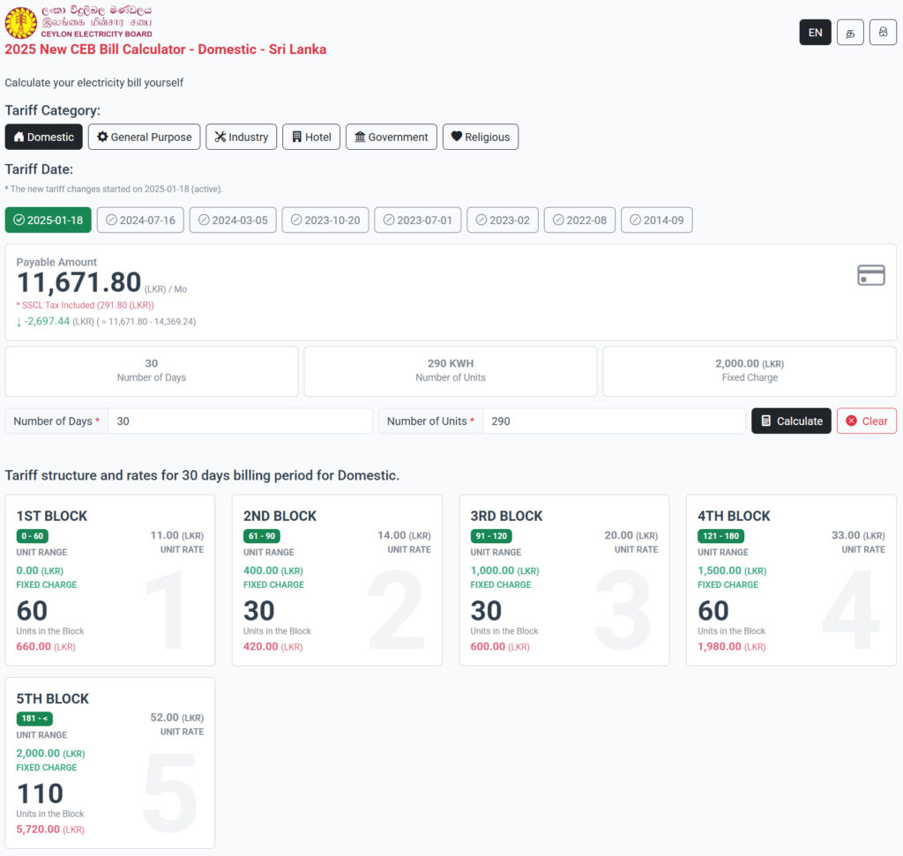Click the 4TH BLOCK heading
The image size is (903, 856).
pos(734,516)
